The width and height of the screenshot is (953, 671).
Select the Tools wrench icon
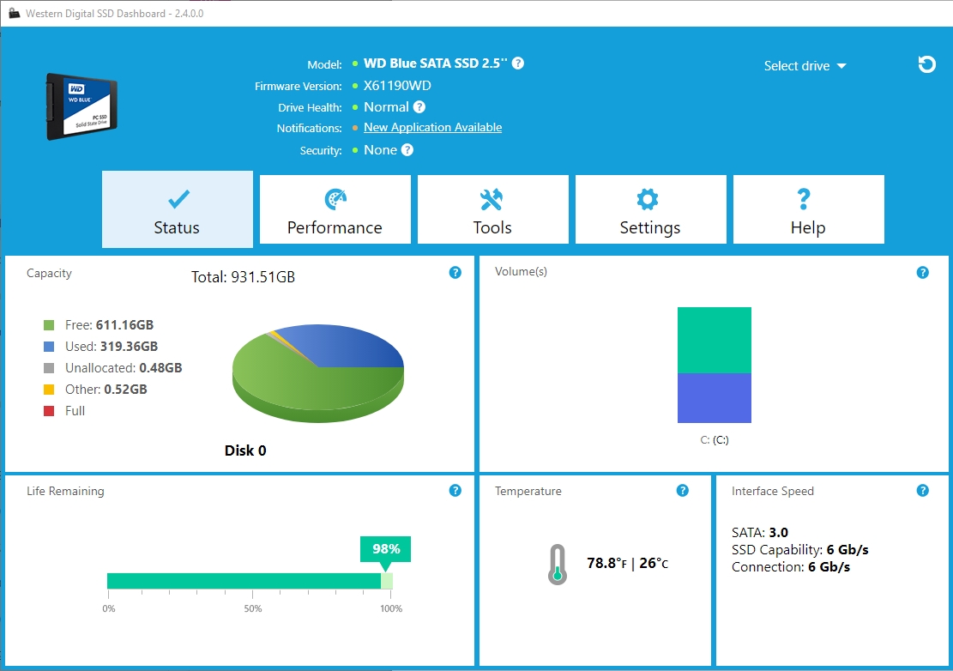coord(492,198)
